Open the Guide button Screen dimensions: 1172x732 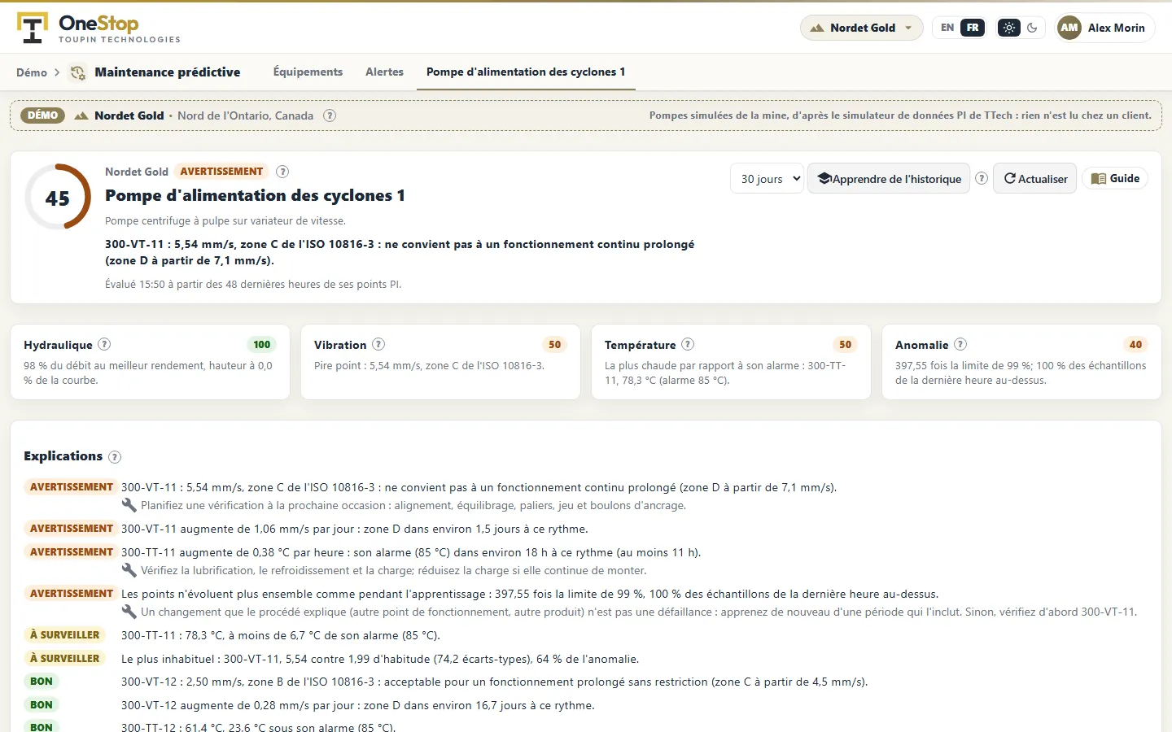pyautogui.click(x=1115, y=178)
